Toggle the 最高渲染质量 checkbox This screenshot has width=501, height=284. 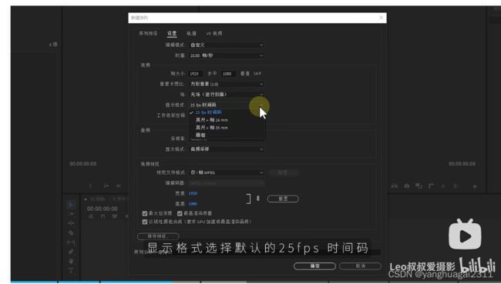pyautogui.click(x=180, y=213)
